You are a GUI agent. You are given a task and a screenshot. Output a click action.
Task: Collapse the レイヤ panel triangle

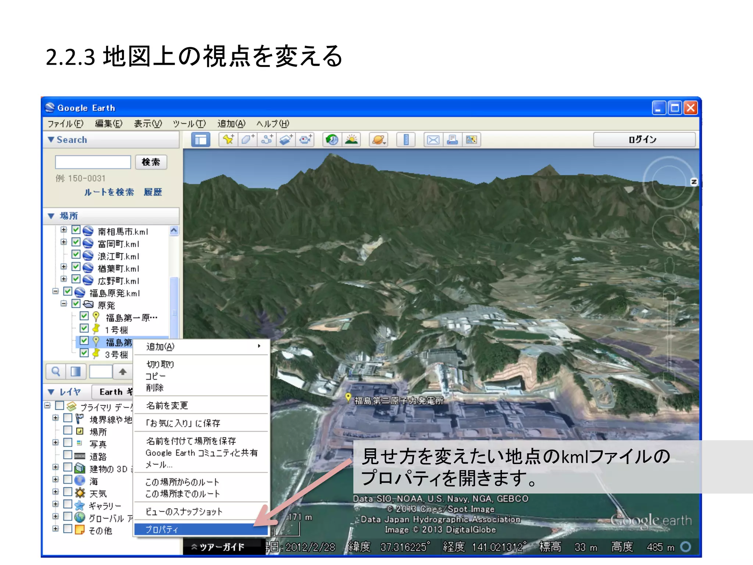[51, 392]
